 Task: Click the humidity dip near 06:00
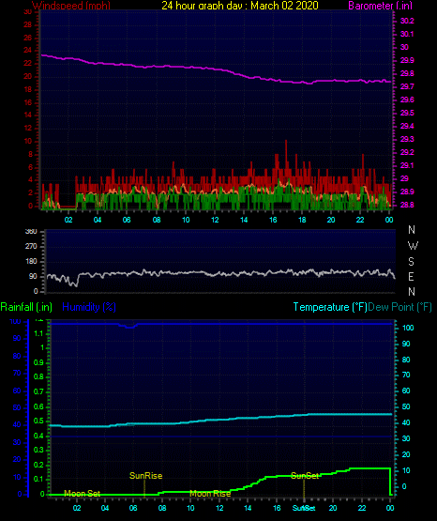pos(130,327)
